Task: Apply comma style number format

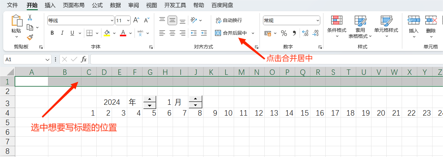Action: click(x=294, y=33)
